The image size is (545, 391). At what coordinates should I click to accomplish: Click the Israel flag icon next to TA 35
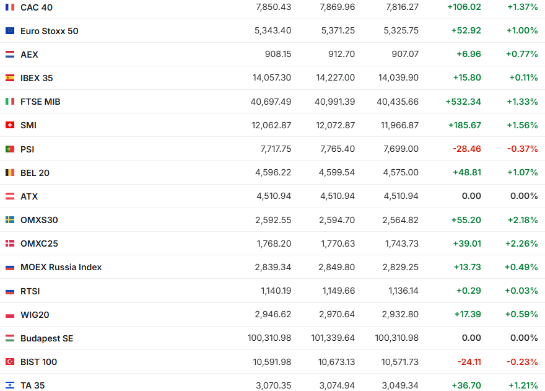(10, 385)
